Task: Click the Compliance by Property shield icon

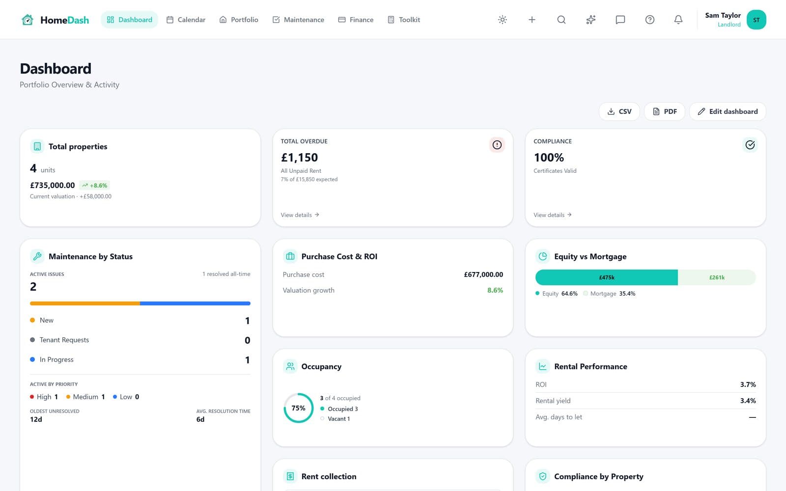Action: pyautogui.click(x=542, y=476)
